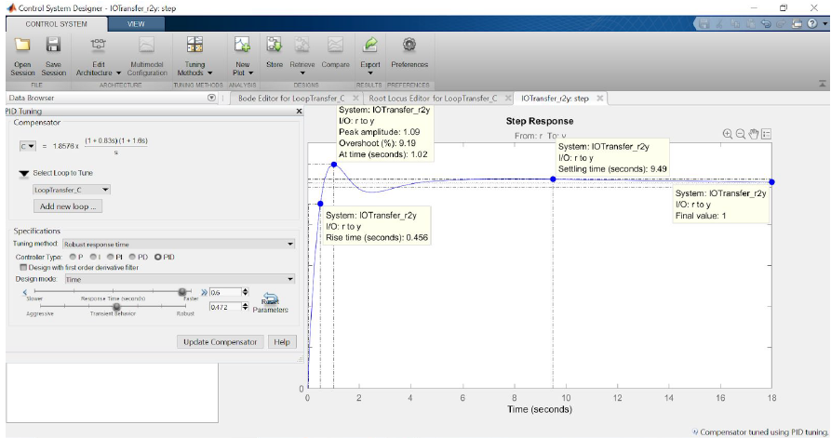The width and height of the screenshot is (831, 438).
Task: Open the Edit Architecture tool
Action: coord(98,46)
